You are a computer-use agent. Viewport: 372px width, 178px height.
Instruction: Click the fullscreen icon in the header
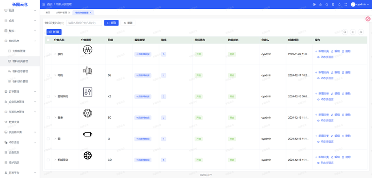345,4
